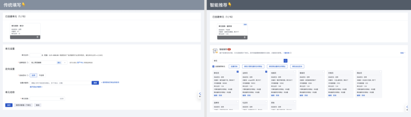
Task: Select 不启用 for auto targeting
Action: click(41, 75)
